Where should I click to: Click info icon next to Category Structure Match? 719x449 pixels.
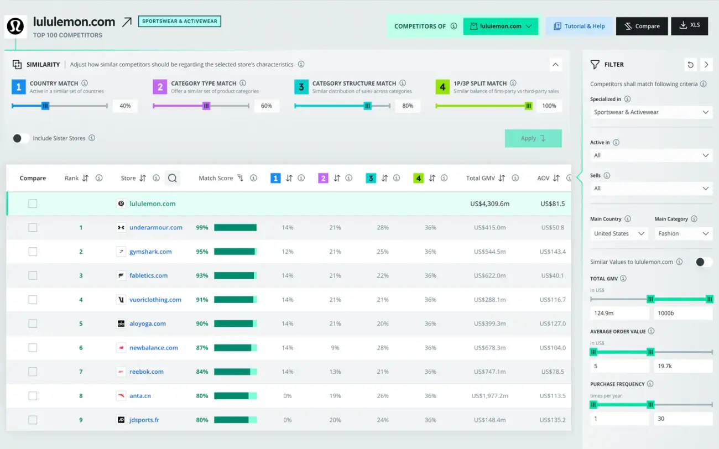coord(403,83)
